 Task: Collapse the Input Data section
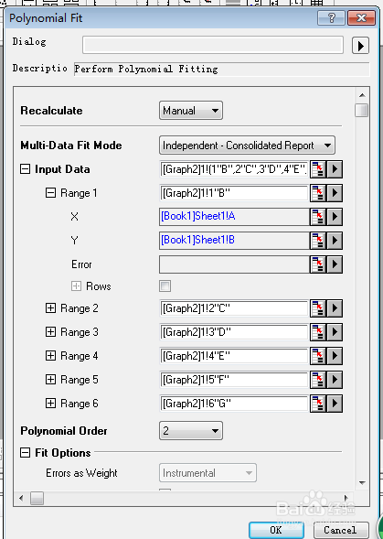[x=25, y=169]
